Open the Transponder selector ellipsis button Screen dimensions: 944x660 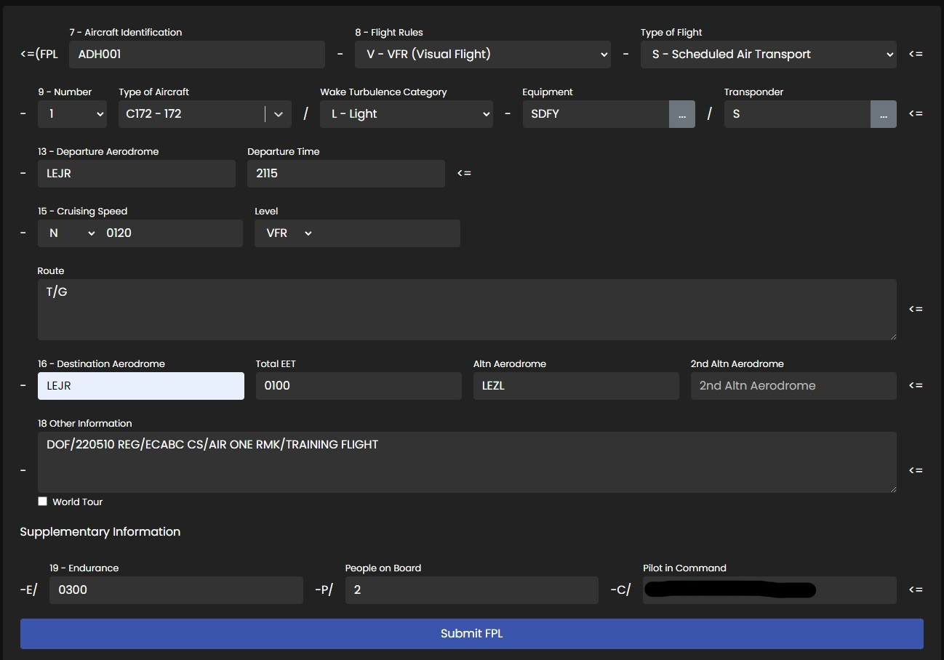coord(883,114)
